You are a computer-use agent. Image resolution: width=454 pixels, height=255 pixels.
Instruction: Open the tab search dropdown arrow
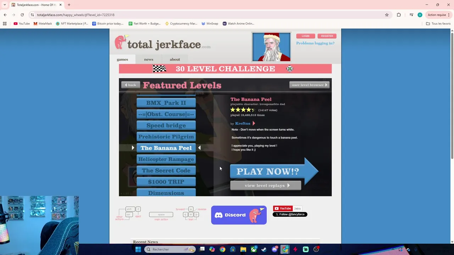5,5
